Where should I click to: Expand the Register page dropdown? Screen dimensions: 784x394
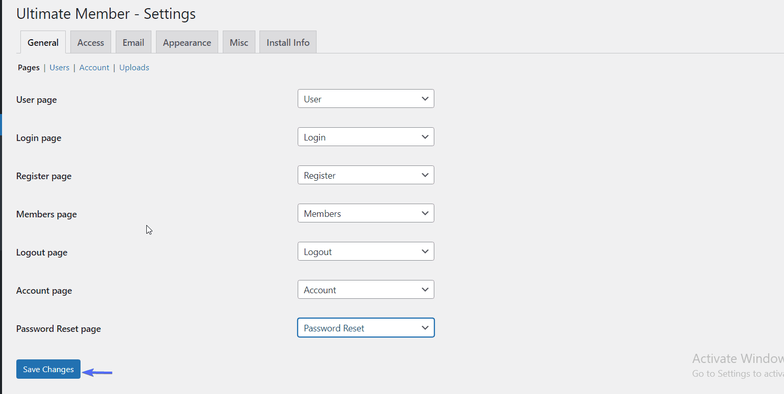coord(366,175)
